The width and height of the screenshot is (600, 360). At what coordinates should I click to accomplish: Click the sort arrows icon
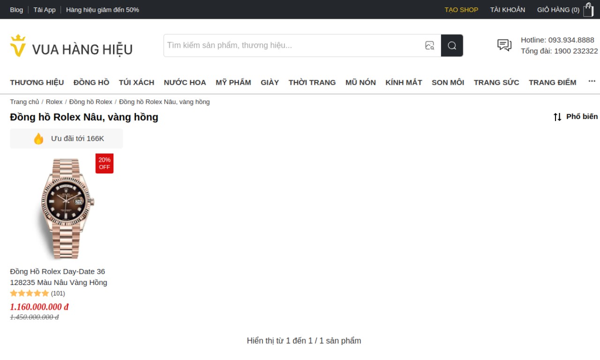[557, 117]
